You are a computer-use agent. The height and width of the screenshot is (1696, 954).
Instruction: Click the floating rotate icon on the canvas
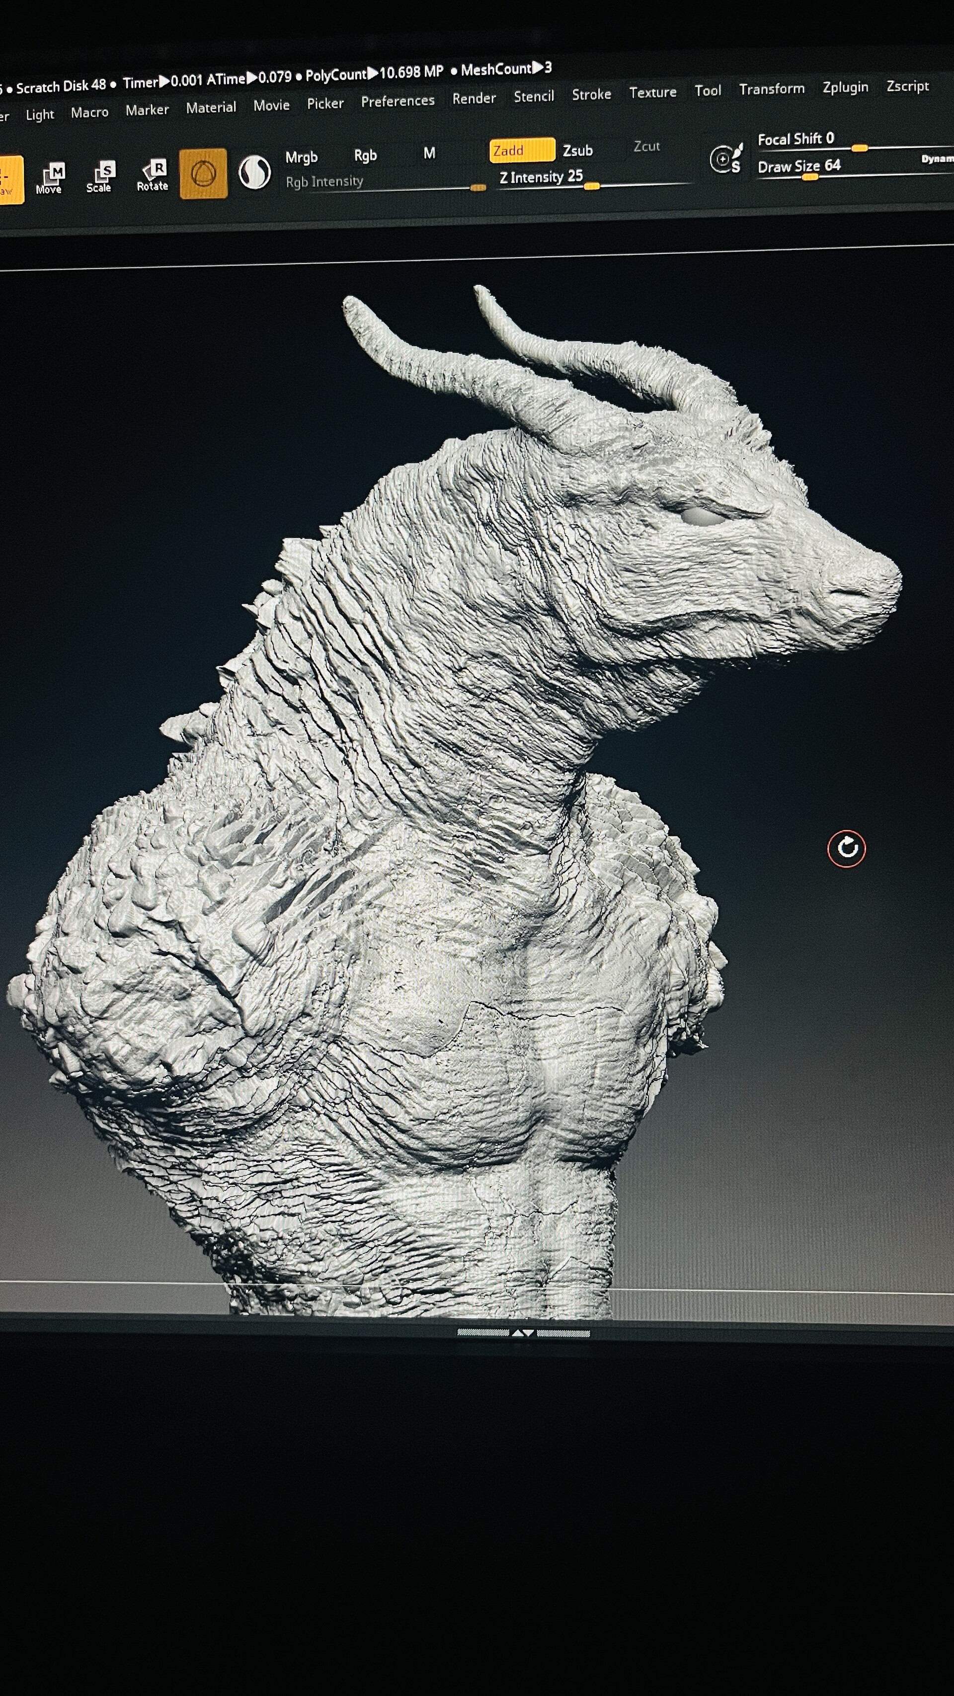846,849
